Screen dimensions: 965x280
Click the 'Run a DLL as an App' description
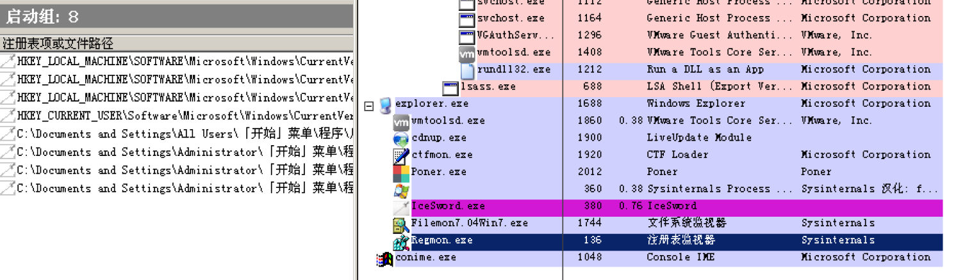tap(706, 70)
